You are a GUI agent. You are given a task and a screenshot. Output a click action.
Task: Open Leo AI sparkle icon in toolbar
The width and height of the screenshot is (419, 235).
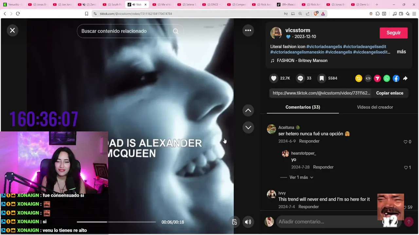pos(408,14)
